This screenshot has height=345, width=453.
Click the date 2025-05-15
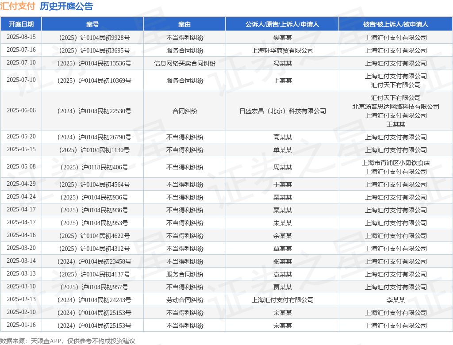coord(21,149)
